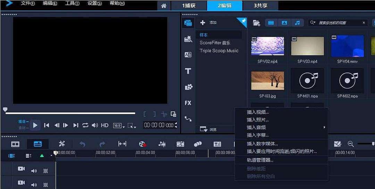
Task: Select the Title (T) library icon
Action: pyautogui.click(x=188, y=71)
